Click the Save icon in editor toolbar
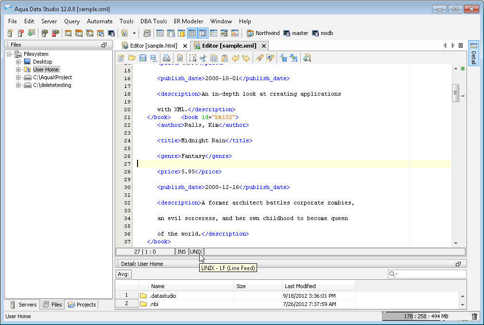 click(x=142, y=58)
